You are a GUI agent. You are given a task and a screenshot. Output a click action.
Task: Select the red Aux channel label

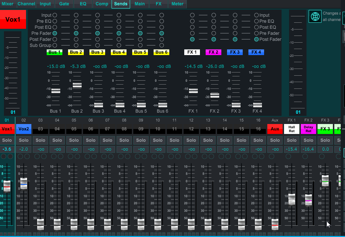coord(275,129)
